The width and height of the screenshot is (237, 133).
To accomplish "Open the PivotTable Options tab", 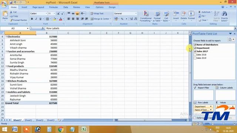I will tap(100, 7).
